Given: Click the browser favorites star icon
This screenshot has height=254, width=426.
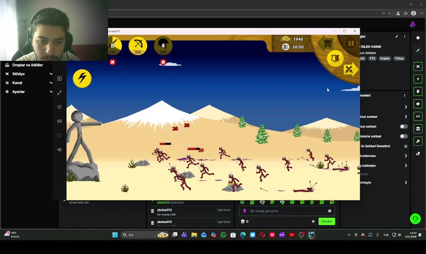Looking at the screenshot, I should tap(390, 13).
